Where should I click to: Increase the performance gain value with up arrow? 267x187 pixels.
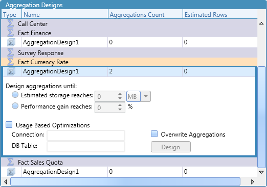click(x=120, y=105)
